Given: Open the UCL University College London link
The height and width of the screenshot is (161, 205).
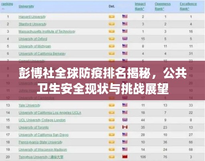Looking at the screenshot, I should 42,120.
